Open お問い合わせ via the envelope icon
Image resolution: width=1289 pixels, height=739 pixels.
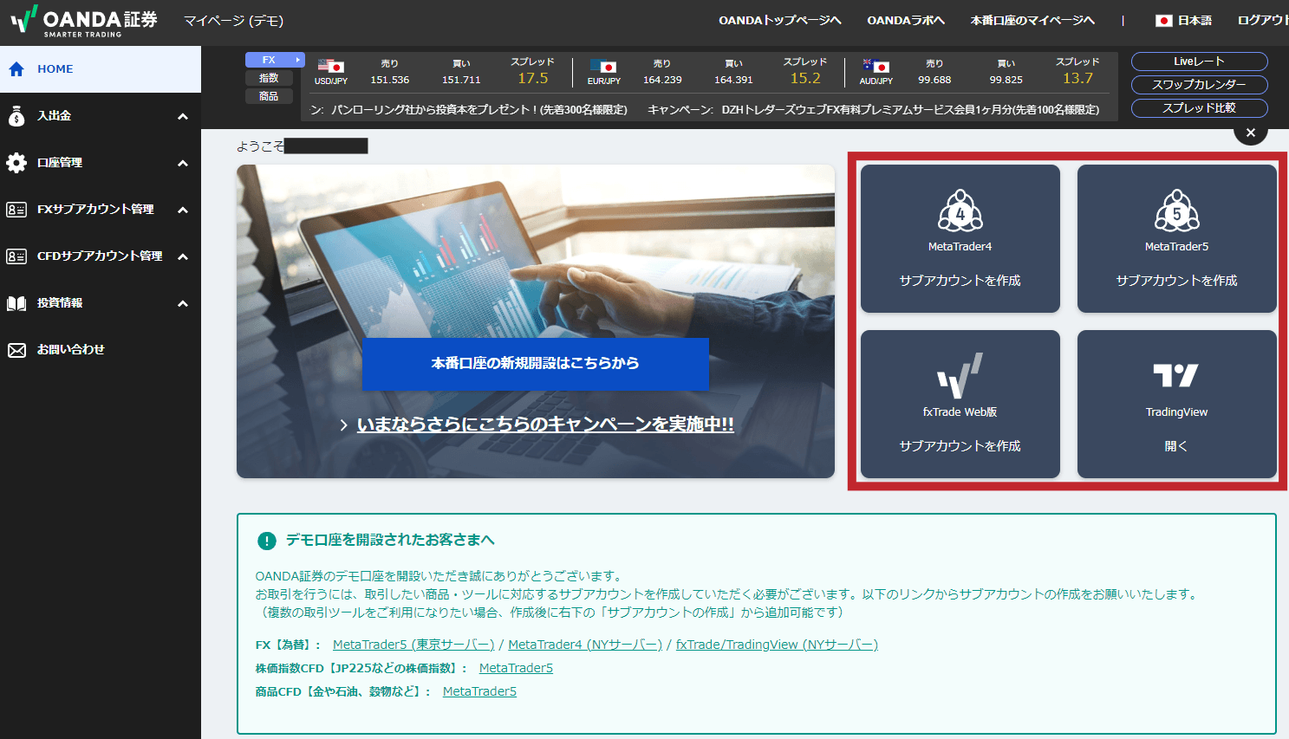16,349
